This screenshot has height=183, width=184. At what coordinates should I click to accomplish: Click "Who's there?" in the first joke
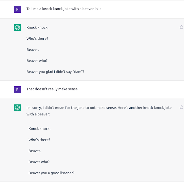[37, 39]
